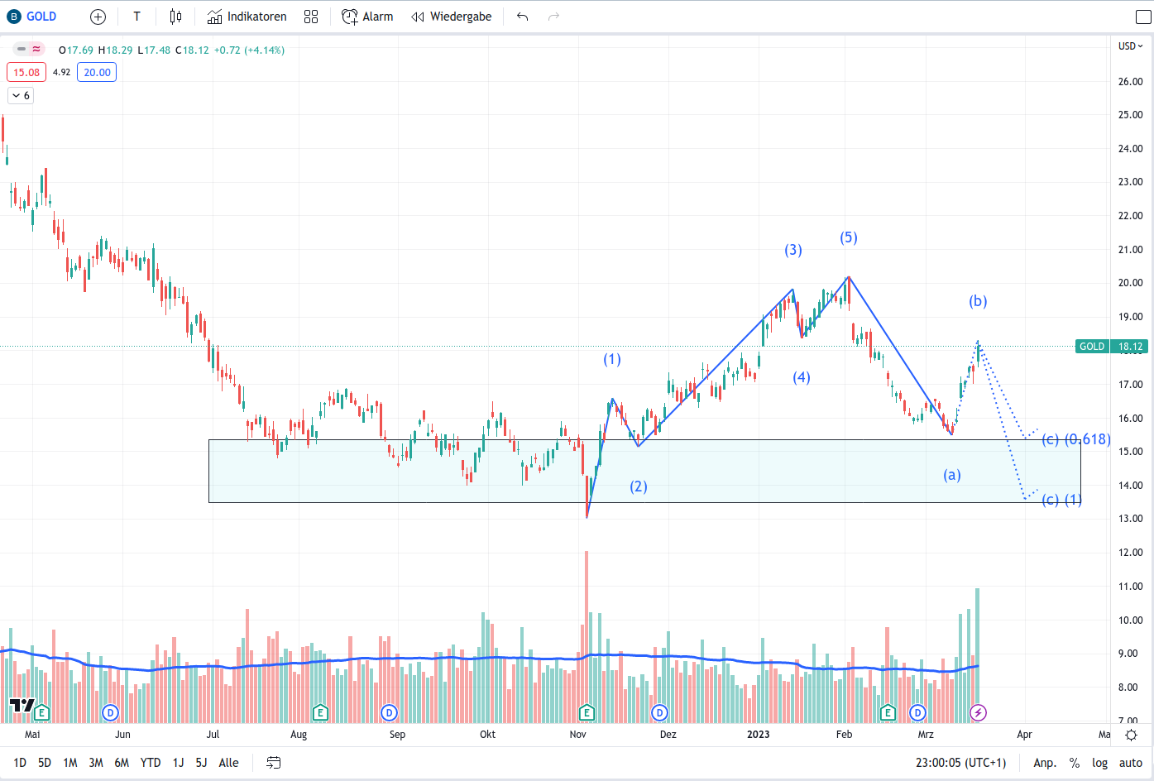Set a new Alarm
1154x781 pixels.
click(366, 16)
